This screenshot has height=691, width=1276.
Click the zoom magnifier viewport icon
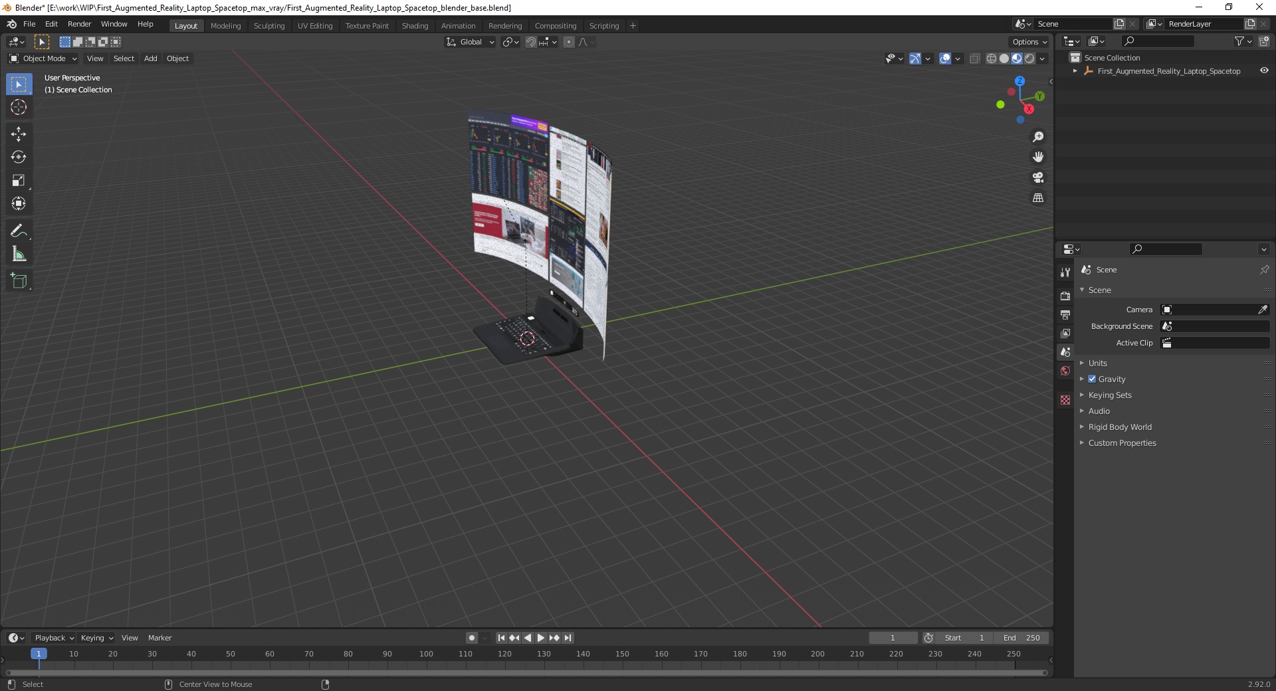pos(1038,137)
